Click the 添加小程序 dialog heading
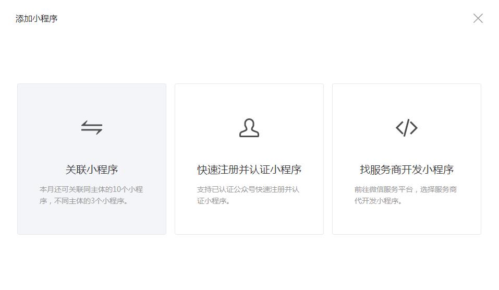 [36, 19]
